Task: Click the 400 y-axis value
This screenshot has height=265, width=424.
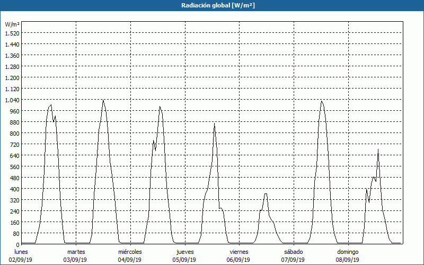Action: (15, 189)
